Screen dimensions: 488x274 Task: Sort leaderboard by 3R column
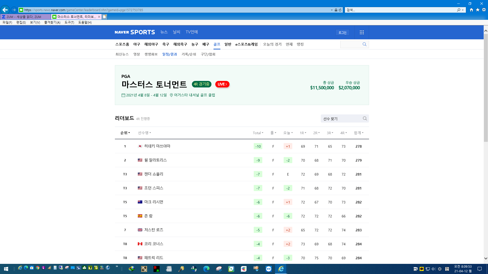330,133
